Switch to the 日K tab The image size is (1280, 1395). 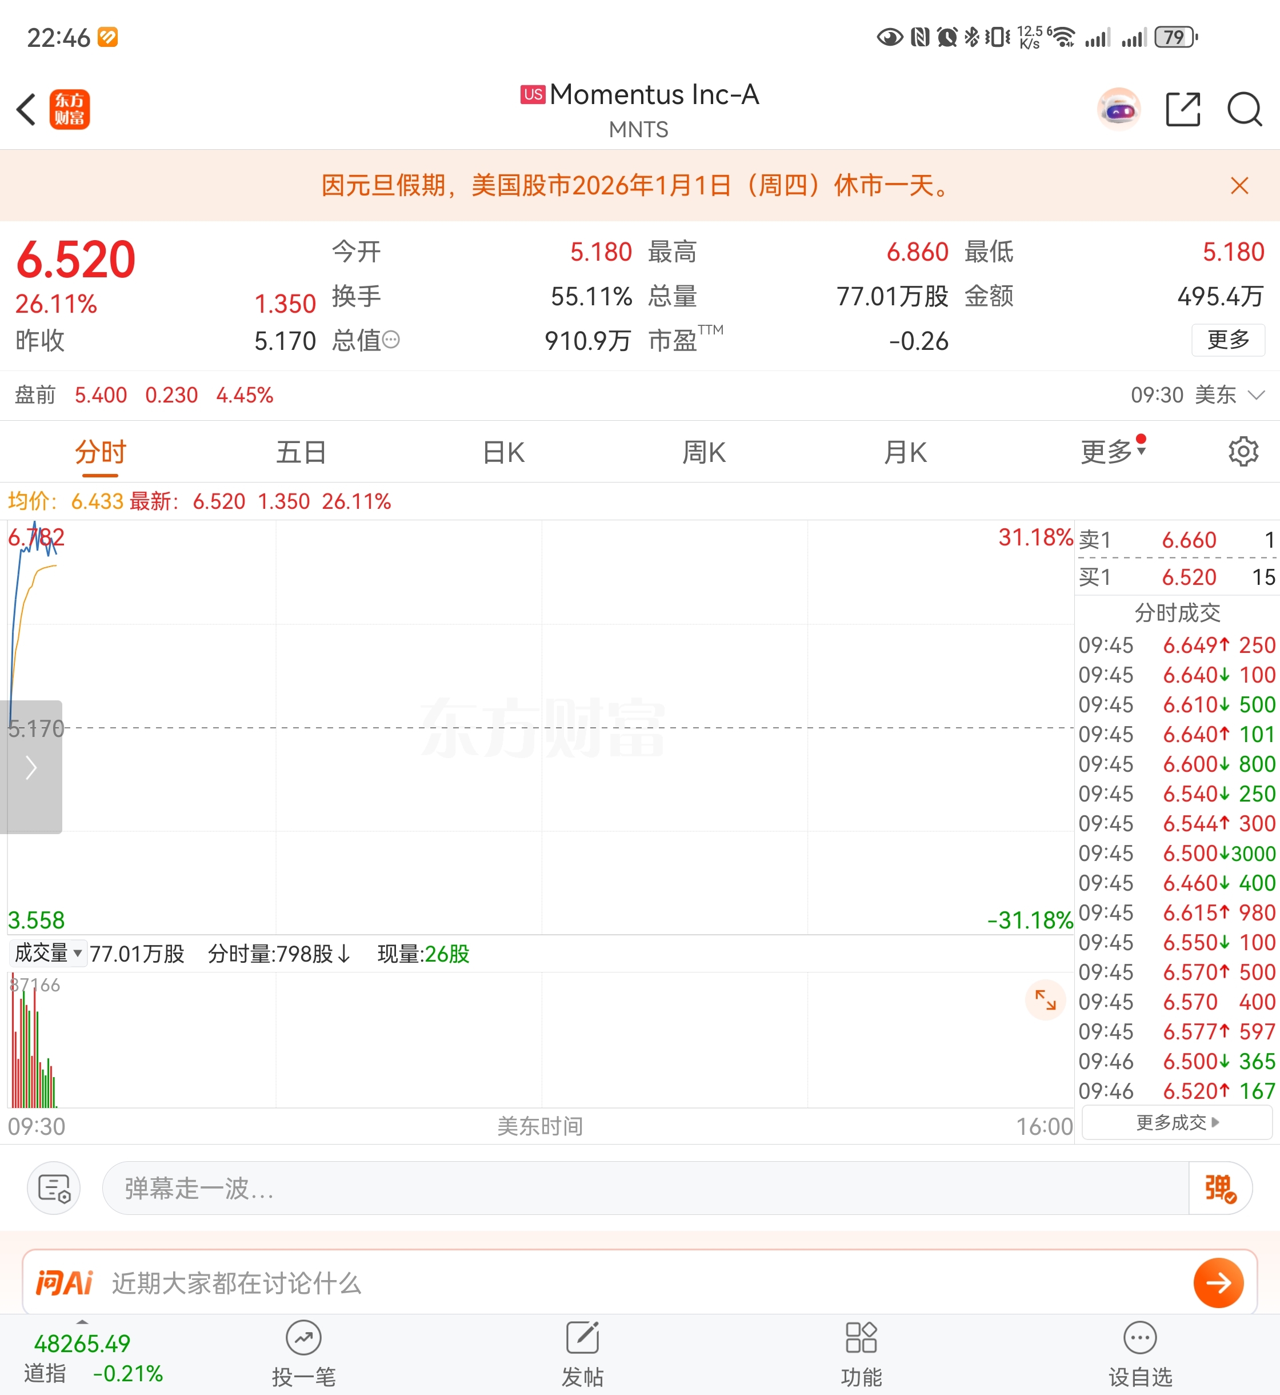tap(503, 452)
